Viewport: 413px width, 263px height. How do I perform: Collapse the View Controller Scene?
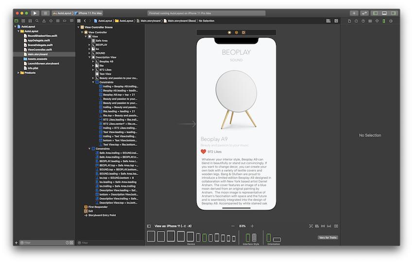tap(79, 27)
